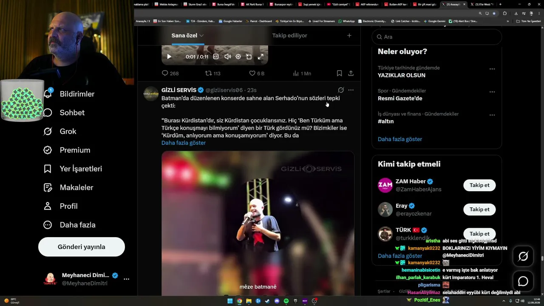The width and height of the screenshot is (544, 306).
Task: Toggle captions on the video player
Action: 216,57
